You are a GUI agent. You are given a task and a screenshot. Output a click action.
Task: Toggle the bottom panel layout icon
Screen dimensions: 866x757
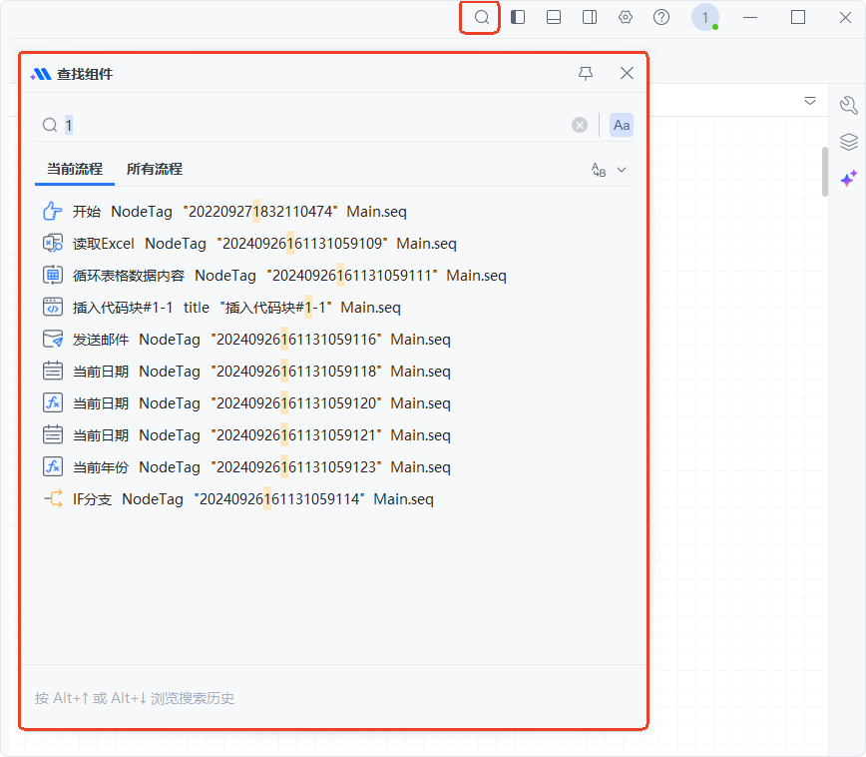(x=554, y=17)
